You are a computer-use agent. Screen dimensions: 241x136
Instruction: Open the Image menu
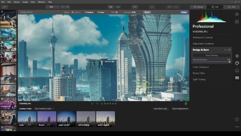click(25, 2)
